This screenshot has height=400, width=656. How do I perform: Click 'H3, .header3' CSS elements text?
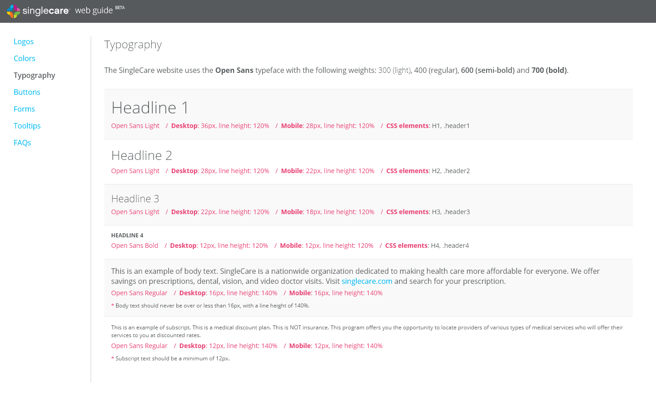tap(451, 212)
